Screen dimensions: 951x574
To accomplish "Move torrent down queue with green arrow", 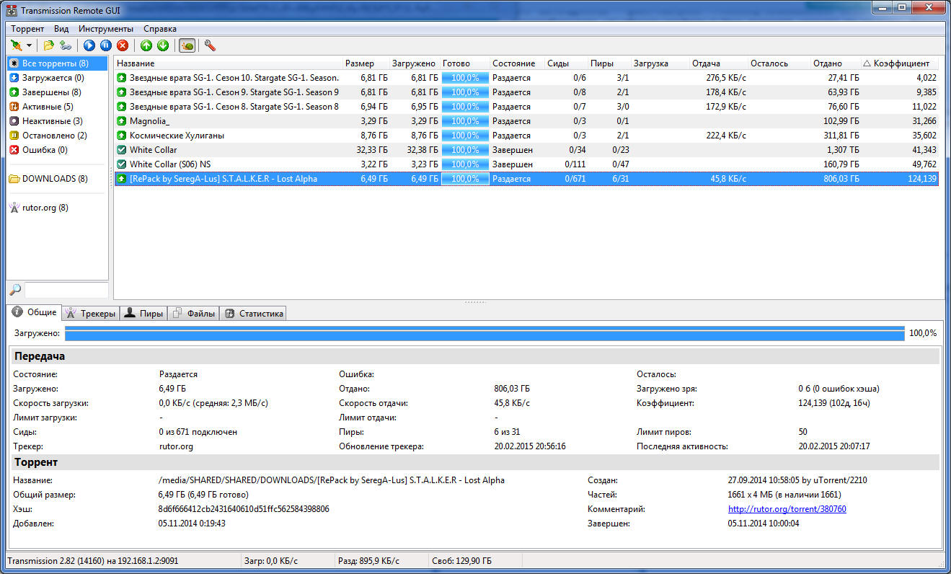I will (x=163, y=45).
